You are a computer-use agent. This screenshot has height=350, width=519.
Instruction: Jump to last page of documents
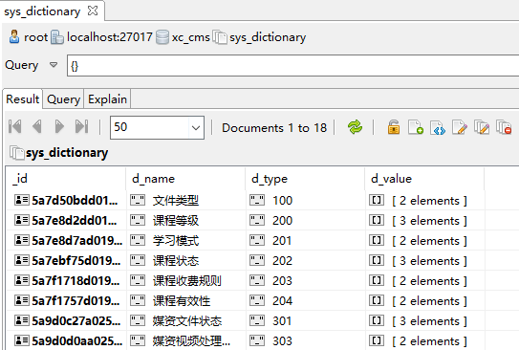click(82, 127)
